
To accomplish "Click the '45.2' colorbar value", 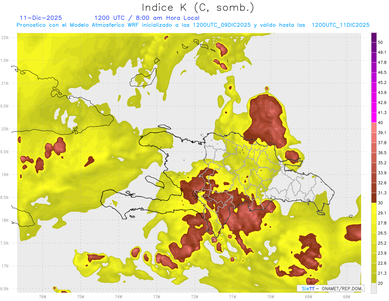I will 382,82.
